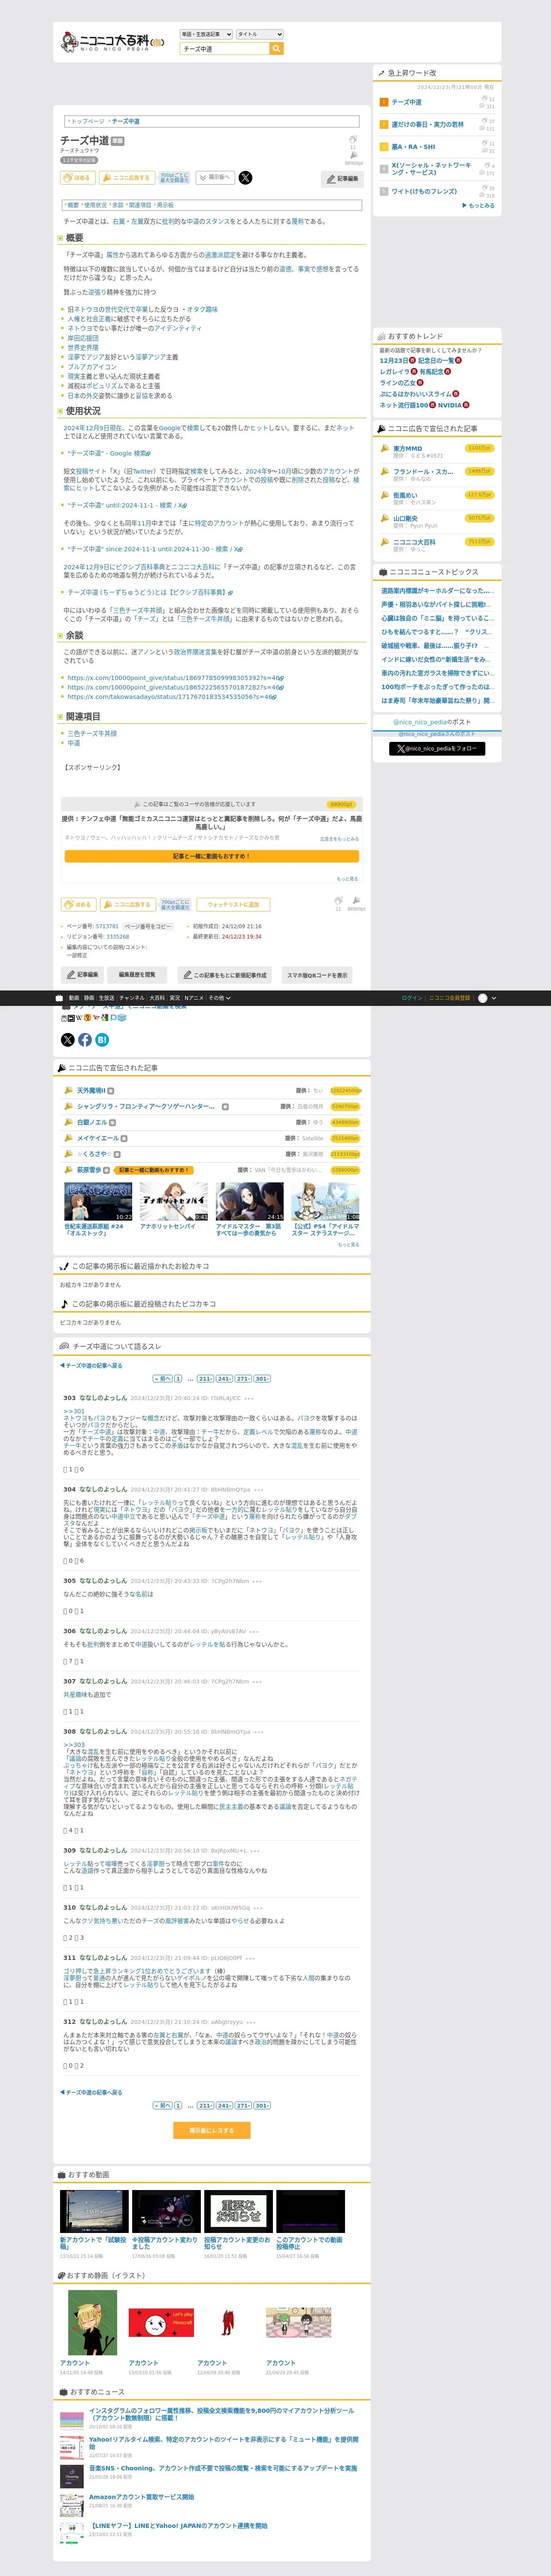Click anchor link >>301 in comment 303
Screen dimensions: 551x2576
click(x=74, y=1411)
